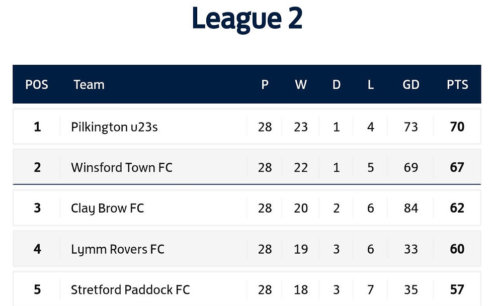Click the L losses column header
This screenshot has width=493, height=306.
(371, 84)
